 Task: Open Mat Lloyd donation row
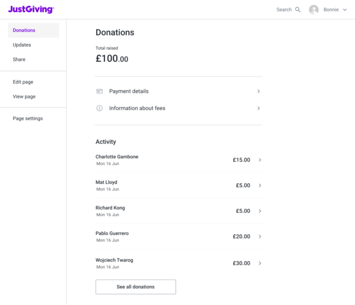[x=178, y=186]
